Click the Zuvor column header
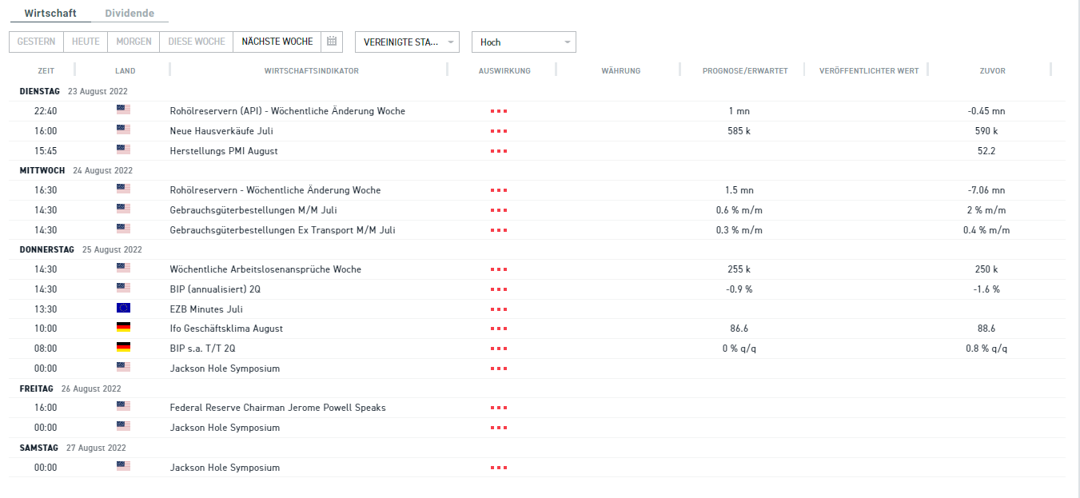Image resolution: width=1080 pixels, height=498 pixels. pos(992,71)
